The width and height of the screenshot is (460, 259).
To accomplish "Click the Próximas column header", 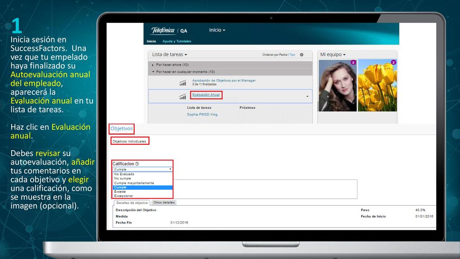I will pos(248,108).
